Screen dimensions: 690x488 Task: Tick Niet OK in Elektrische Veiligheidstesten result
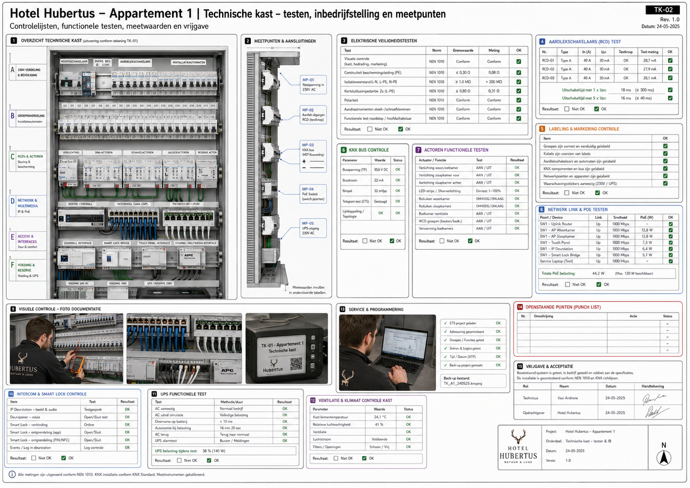tap(370, 129)
